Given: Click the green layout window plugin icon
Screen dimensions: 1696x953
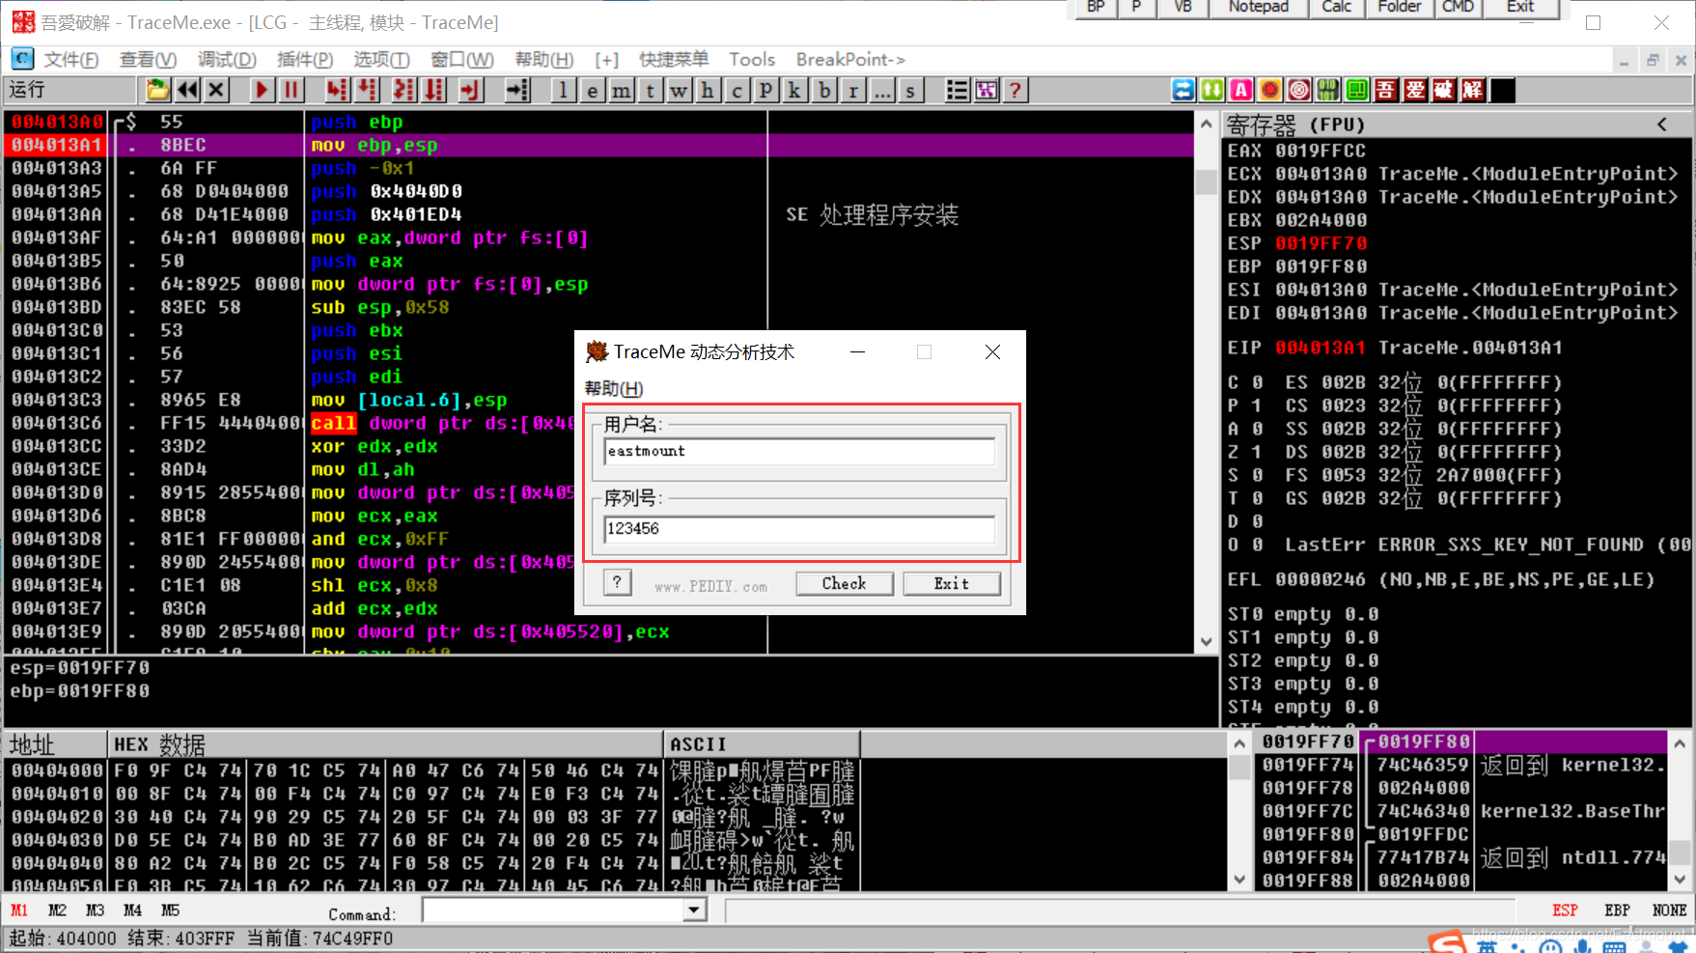Looking at the screenshot, I should click(x=1357, y=91).
